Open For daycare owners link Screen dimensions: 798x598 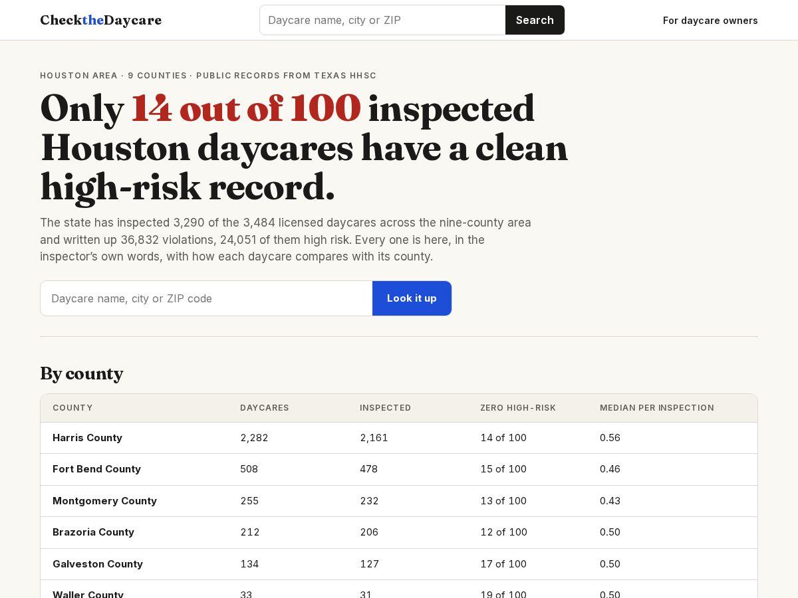click(710, 21)
